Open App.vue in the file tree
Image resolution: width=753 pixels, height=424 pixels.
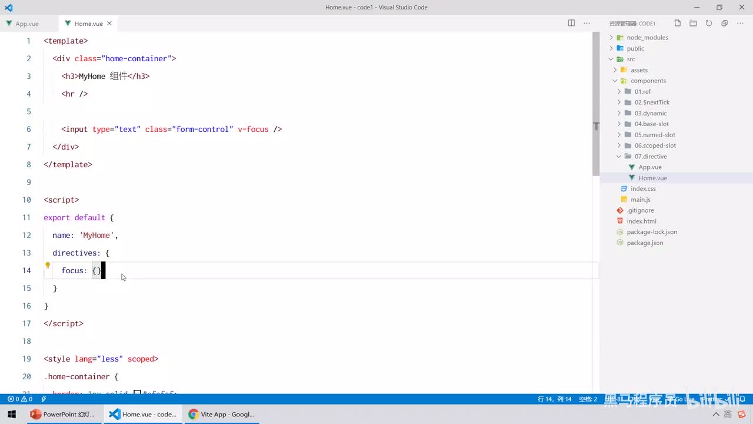(x=650, y=167)
